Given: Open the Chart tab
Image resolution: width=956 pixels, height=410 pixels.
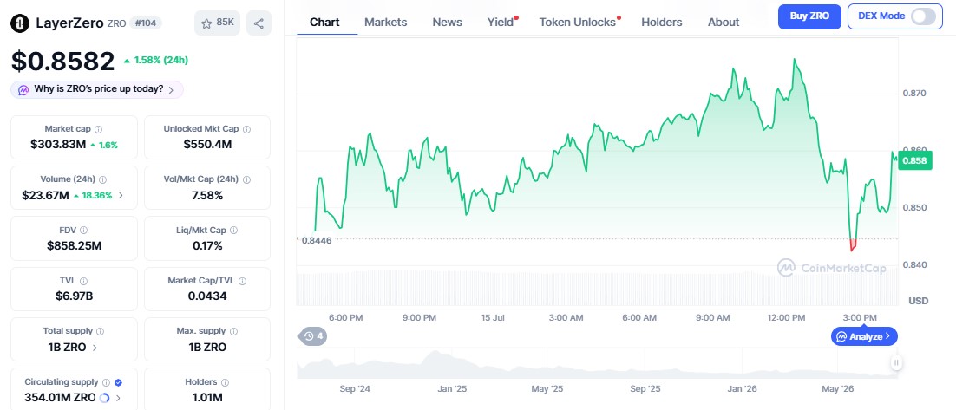Looking at the screenshot, I should 324,22.
